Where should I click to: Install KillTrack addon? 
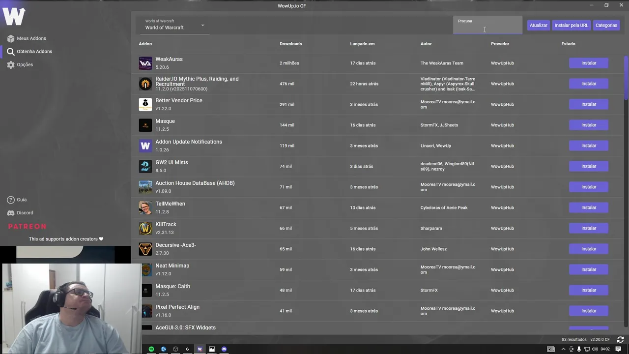coord(589,228)
